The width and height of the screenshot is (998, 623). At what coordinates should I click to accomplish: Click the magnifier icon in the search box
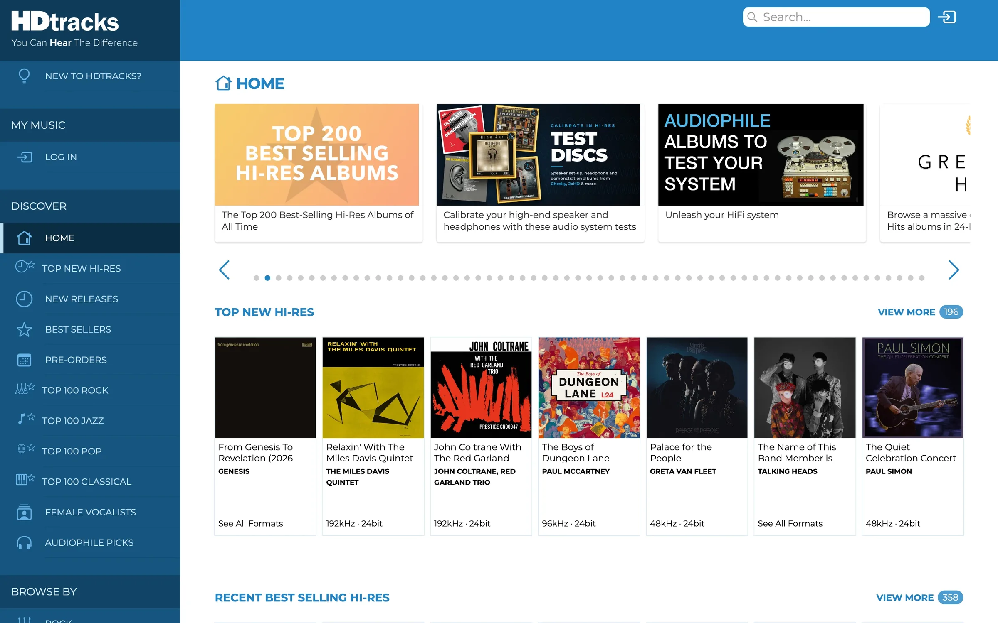tap(752, 17)
